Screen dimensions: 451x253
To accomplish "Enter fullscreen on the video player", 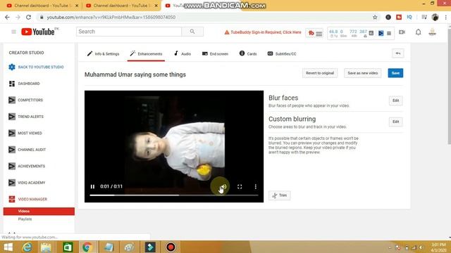I will click(240, 187).
